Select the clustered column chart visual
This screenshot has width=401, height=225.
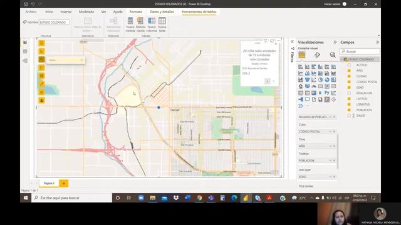coord(320,67)
